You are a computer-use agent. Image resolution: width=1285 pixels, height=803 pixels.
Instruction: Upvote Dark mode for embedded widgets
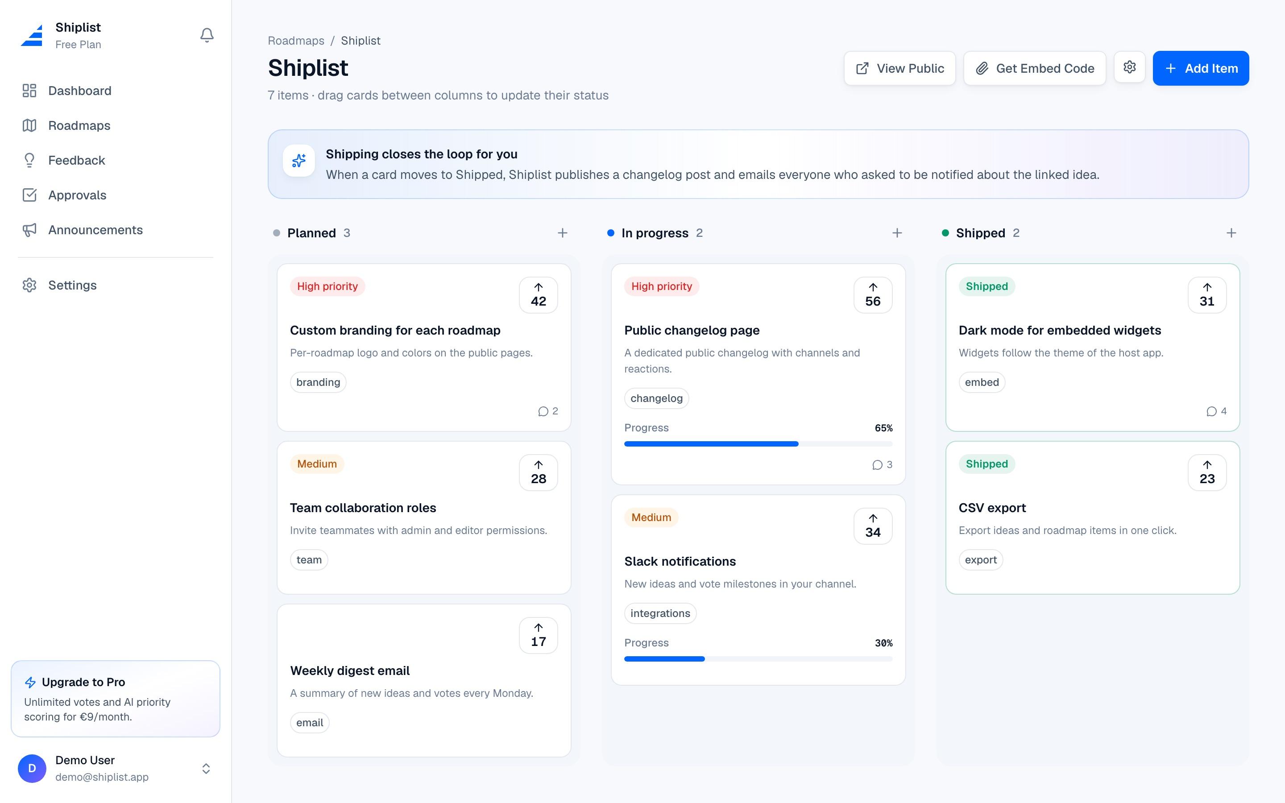[1207, 295]
